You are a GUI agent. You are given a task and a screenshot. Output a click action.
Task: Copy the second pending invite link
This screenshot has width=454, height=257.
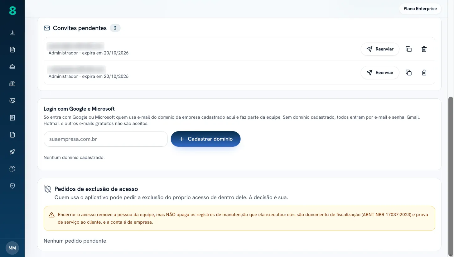pyautogui.click(x=408, y=73)
